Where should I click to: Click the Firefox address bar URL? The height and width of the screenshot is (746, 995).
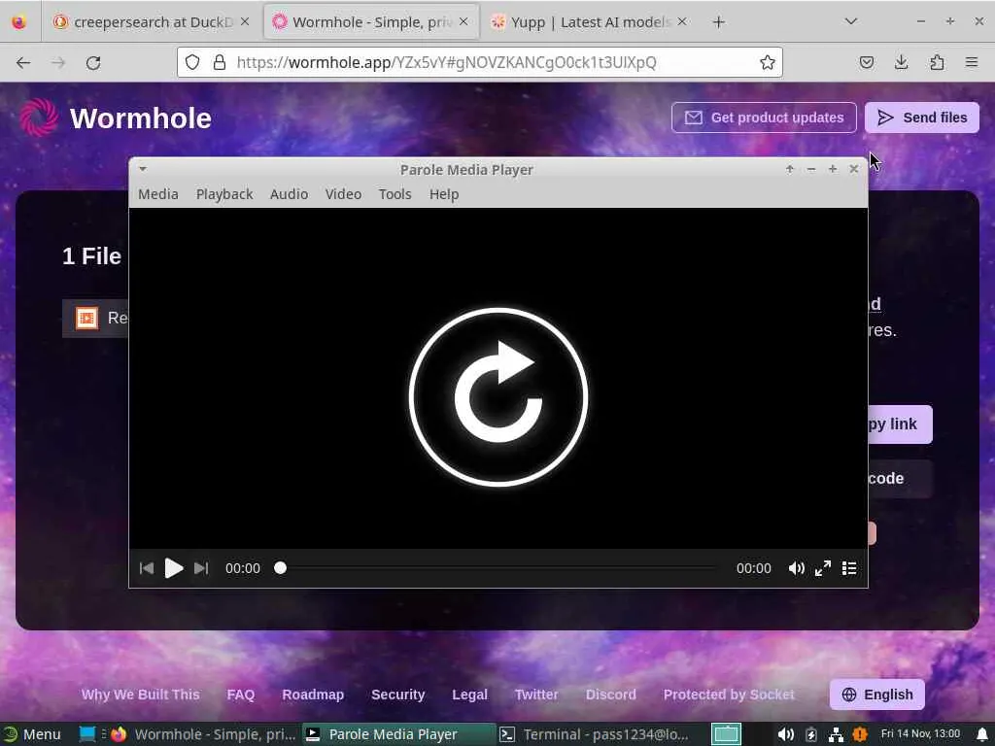tap(446, 62)
